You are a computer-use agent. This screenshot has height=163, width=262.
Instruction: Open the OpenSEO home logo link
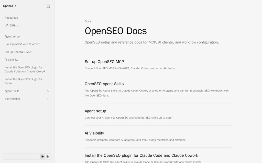9,6
